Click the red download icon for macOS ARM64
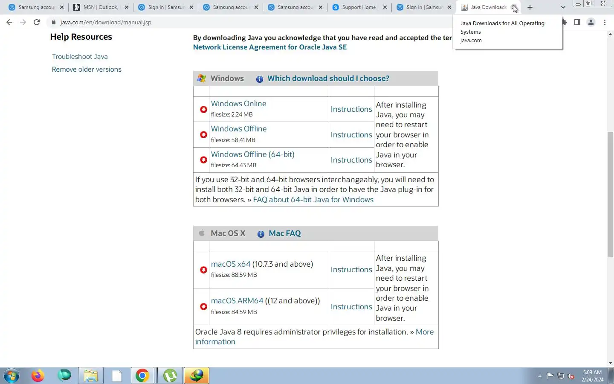This screenshot has width=614, height=384. pos(203,307)
